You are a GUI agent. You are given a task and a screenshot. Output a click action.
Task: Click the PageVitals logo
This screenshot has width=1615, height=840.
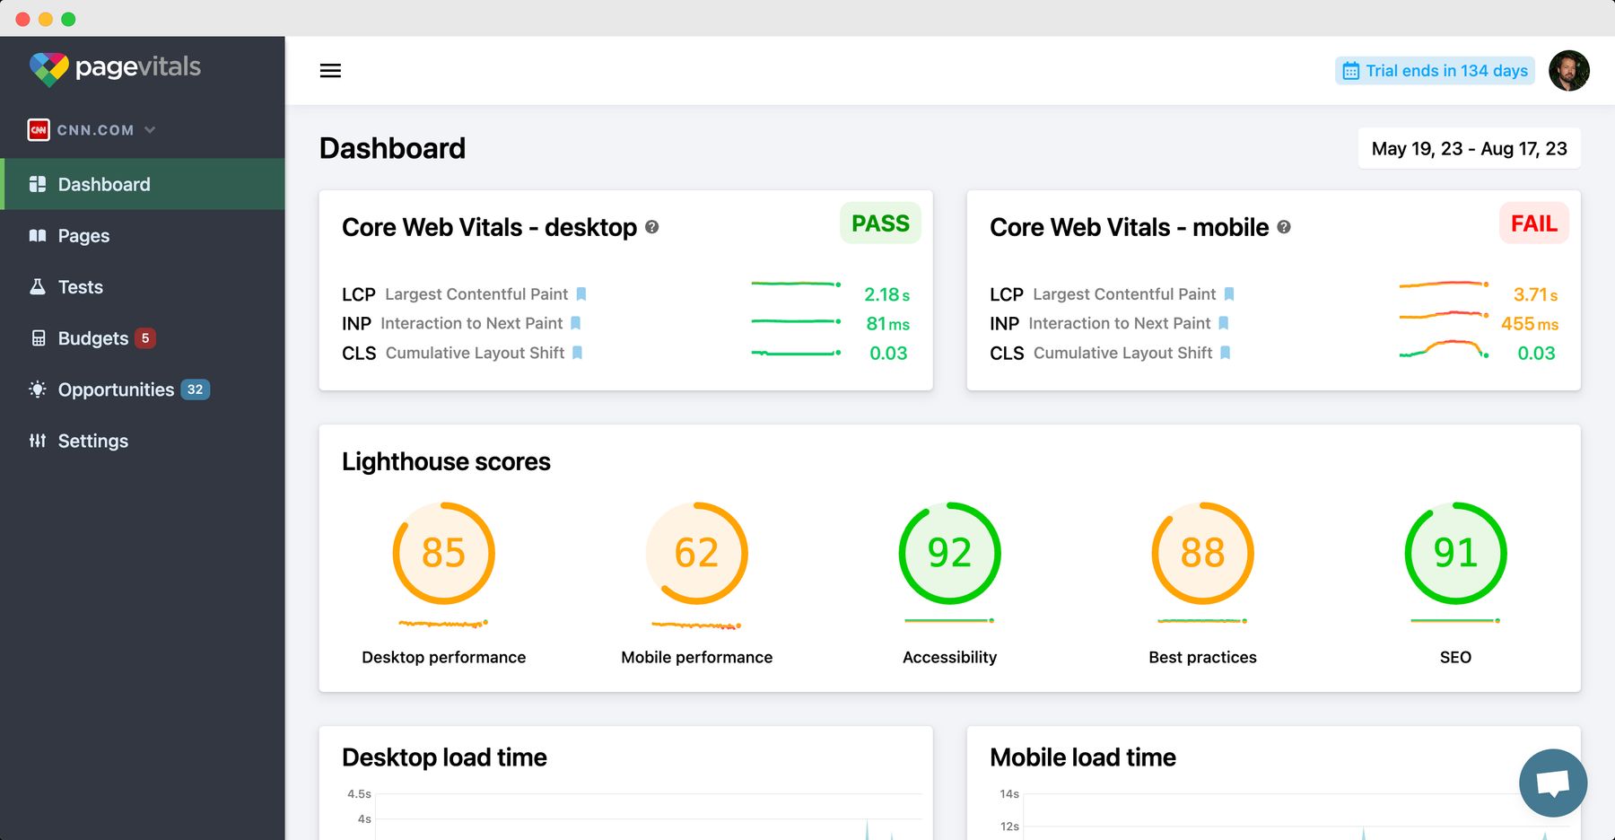[115, 67]
